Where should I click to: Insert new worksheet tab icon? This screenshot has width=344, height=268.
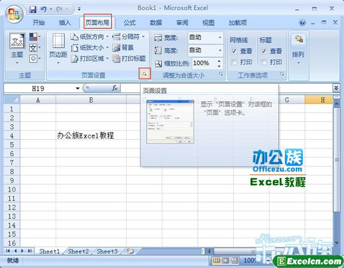[130, 251]
